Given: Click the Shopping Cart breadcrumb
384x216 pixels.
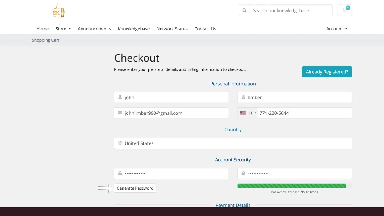Looking at the screenshot, I should pyautogui.click(x=46, y=40).
